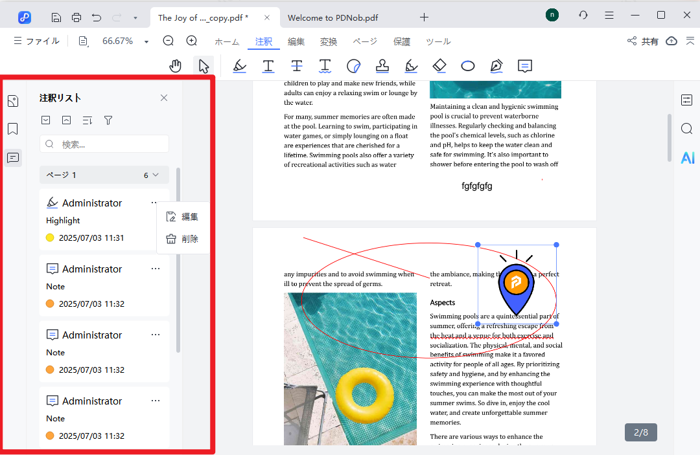700x455 pixels.
Task: Open the zoom level 66.67% dropdown
Action: 146,41
